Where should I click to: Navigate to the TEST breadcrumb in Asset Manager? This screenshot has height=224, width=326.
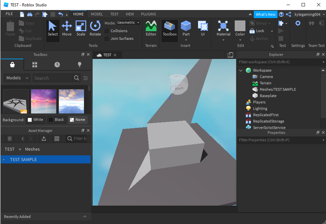click(9, 149)
